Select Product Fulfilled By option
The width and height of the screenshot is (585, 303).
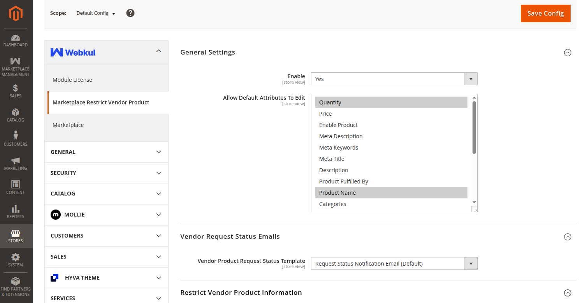(391, 181)
